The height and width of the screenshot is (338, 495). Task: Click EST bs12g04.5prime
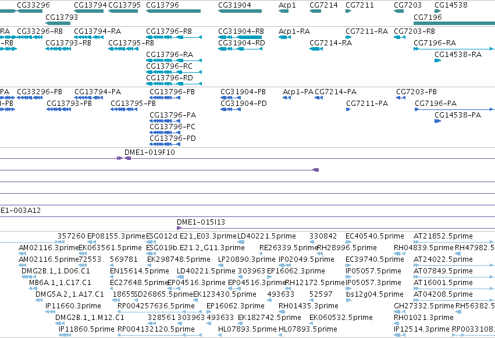click(348, 300)
